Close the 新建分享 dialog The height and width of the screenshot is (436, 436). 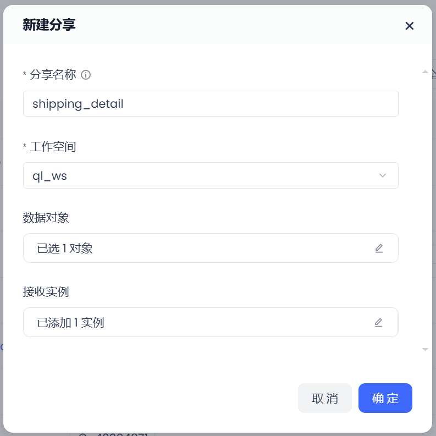click(409, 26)
